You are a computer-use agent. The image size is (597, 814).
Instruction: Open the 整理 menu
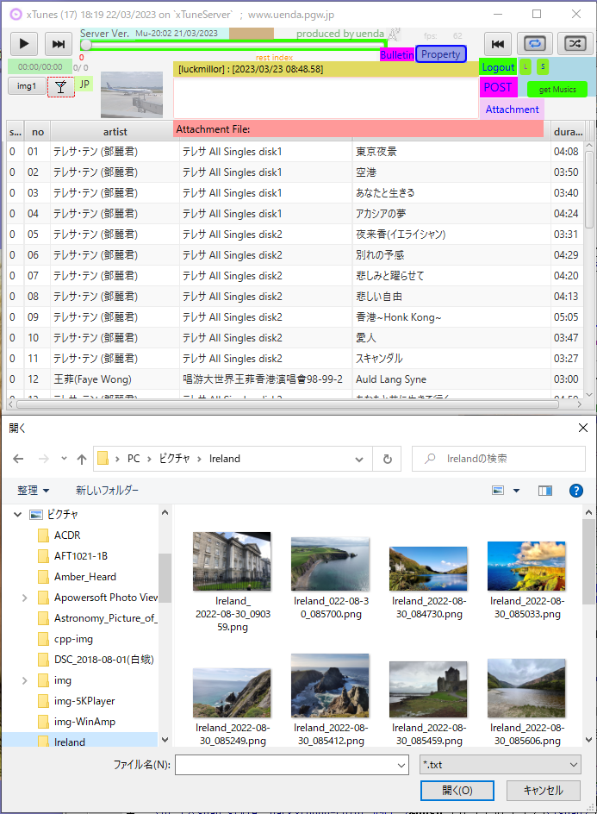pyautogui.click(x=34, y=491)
